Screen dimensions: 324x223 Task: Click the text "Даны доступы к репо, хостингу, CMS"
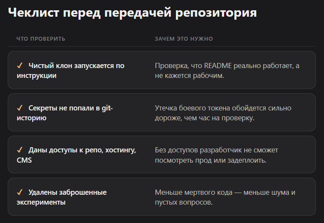pos(76,155)
